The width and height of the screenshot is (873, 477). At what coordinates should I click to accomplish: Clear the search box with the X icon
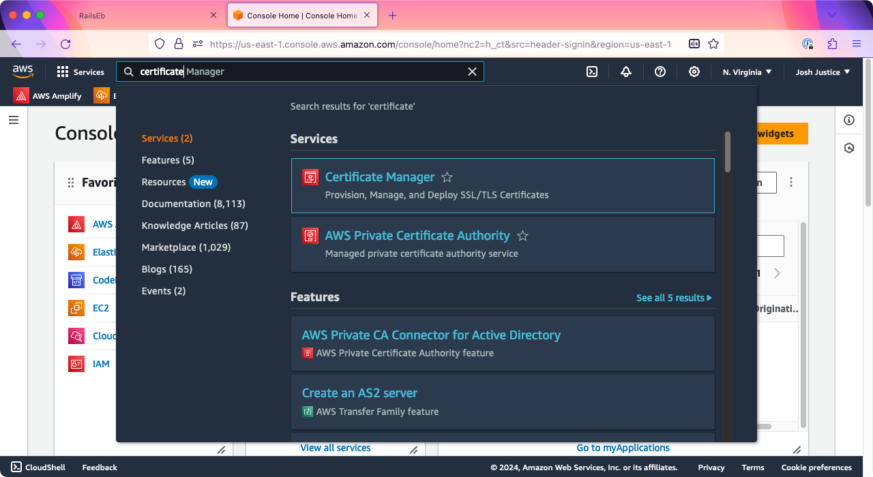click(472, 72)
